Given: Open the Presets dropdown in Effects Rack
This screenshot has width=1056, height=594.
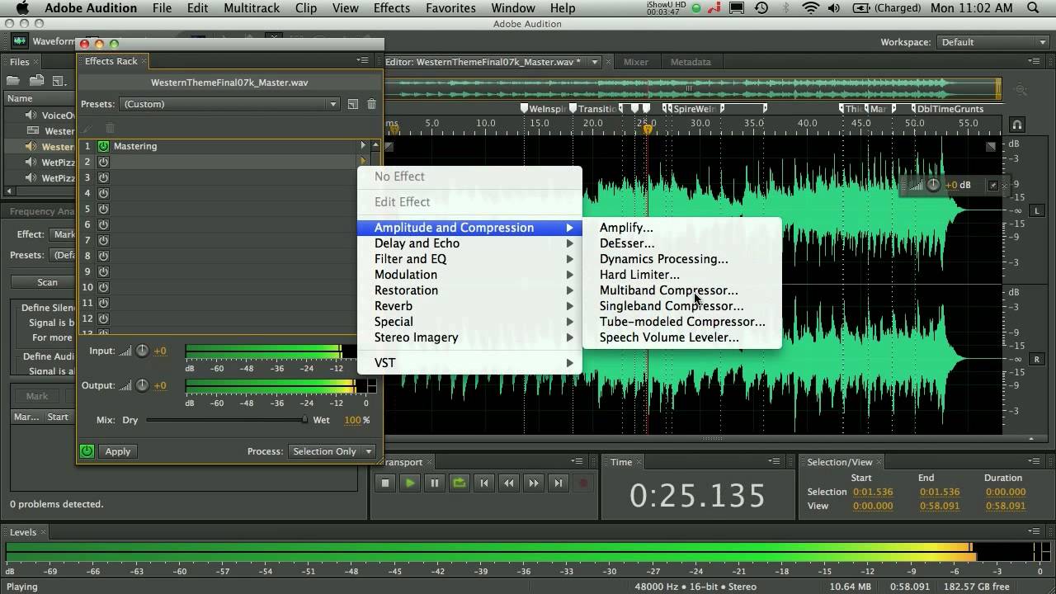Looking at the screenshot, I should pyautogui.click(x=229, y=104).
